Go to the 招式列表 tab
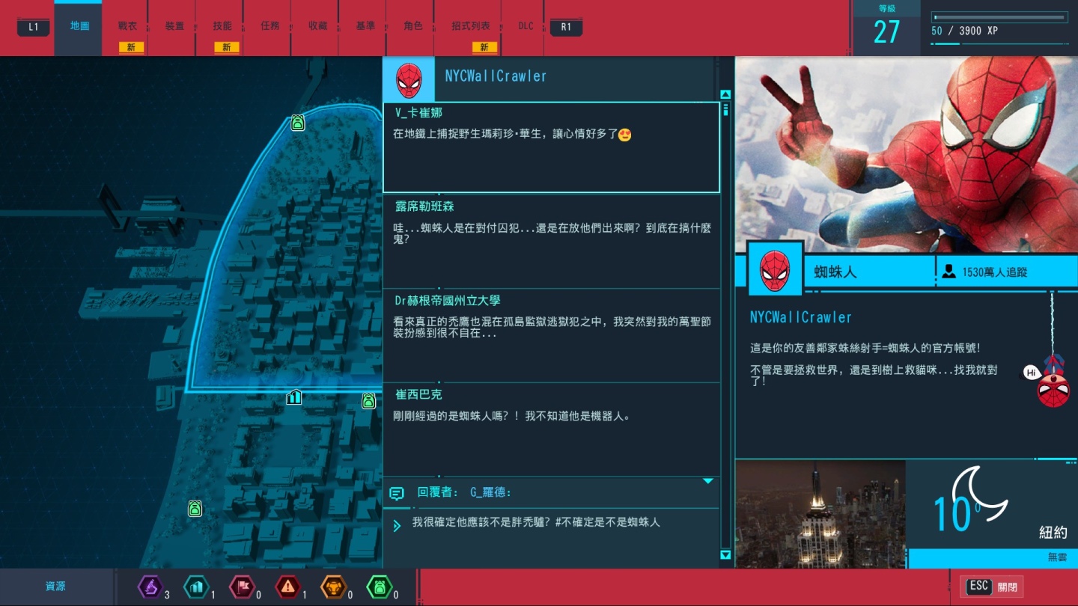This screenshot has width=1078, height=606. tap(471, 26)
